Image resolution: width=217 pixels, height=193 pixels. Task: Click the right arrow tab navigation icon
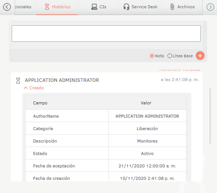click(210, 7)
